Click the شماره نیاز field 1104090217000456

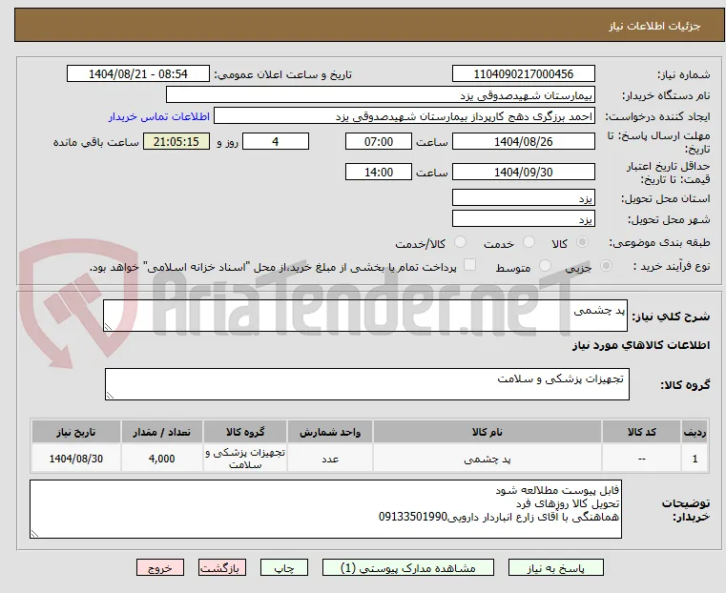click(523, 74)
